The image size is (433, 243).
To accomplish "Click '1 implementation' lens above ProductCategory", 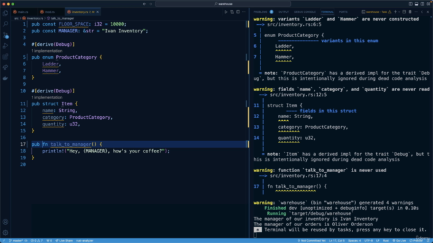I will tap(47, 51).
